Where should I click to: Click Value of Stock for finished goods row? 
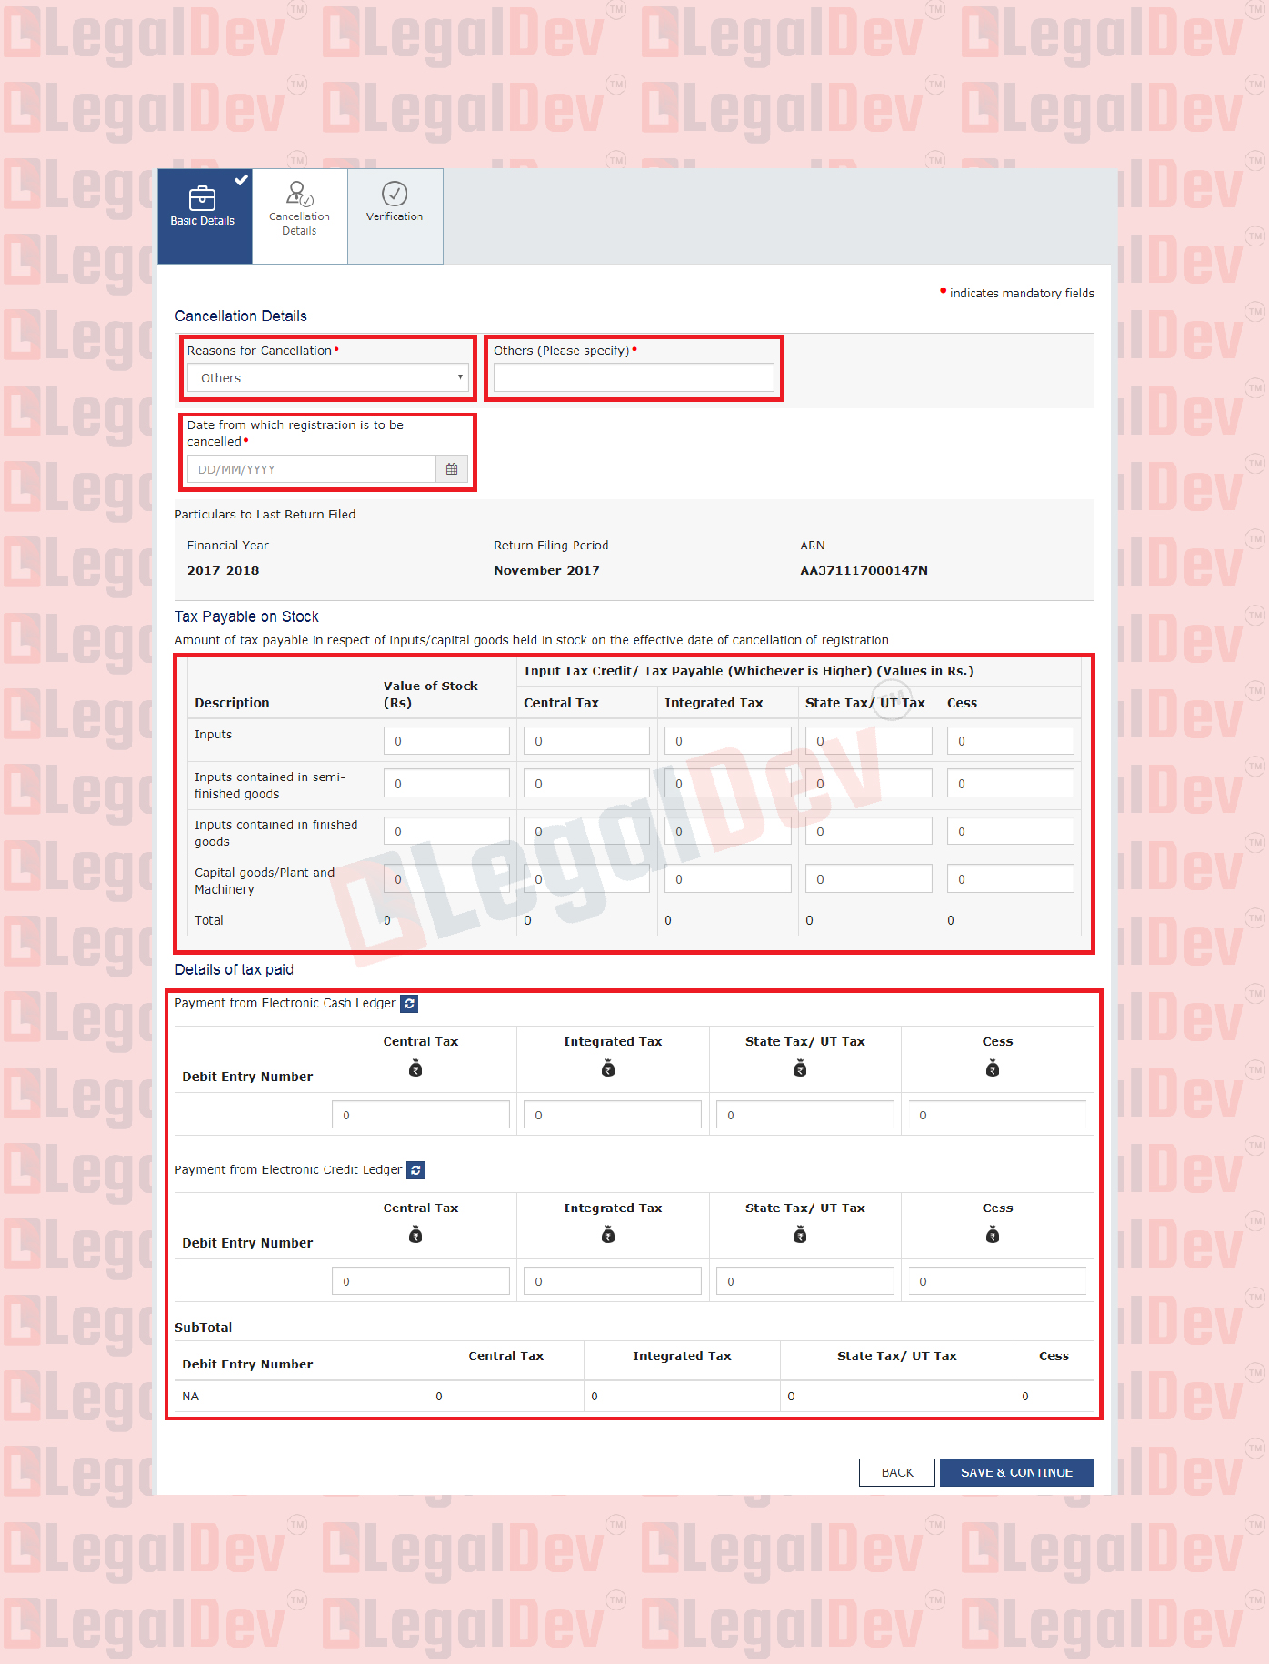446,831
